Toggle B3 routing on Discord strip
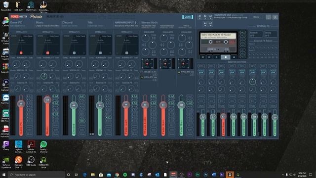 (82, 121)
